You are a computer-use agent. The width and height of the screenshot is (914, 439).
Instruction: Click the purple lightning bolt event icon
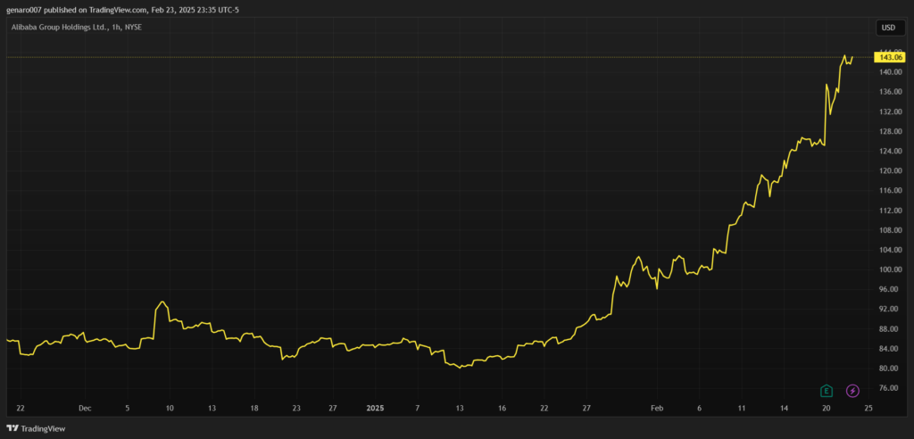852,391
